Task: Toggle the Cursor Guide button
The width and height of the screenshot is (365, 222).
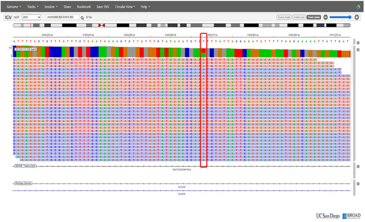Action: [x=284, y=17]
